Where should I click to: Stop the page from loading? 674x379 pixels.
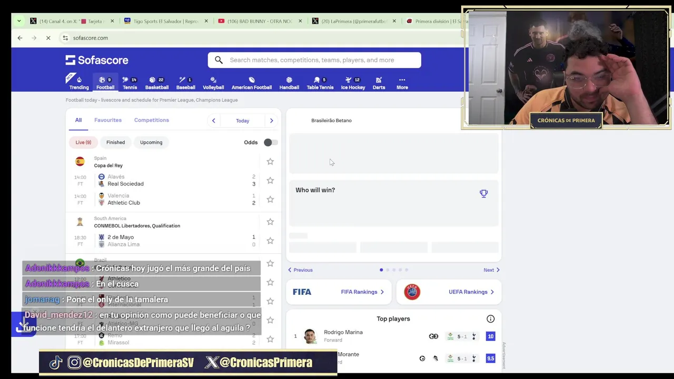click(48, 38)
